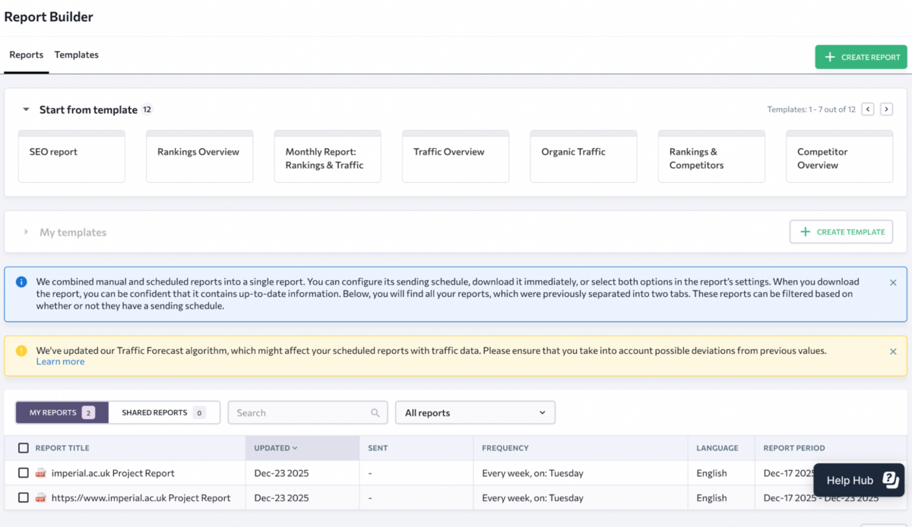912x527 pixels.
Task: Click the blue info icon in the combined reports notice
Action: 21,282
